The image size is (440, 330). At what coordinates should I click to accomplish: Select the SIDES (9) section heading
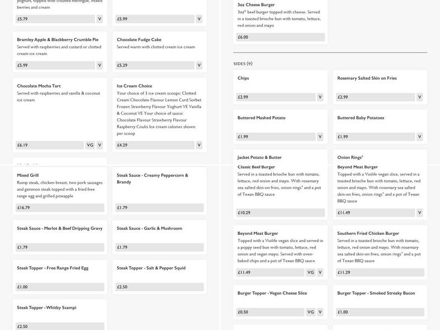[243, 64]
